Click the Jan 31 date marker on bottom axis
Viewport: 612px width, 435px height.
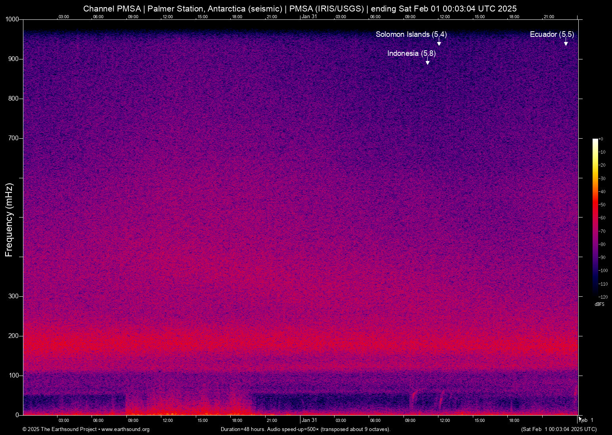coord(309,420)
